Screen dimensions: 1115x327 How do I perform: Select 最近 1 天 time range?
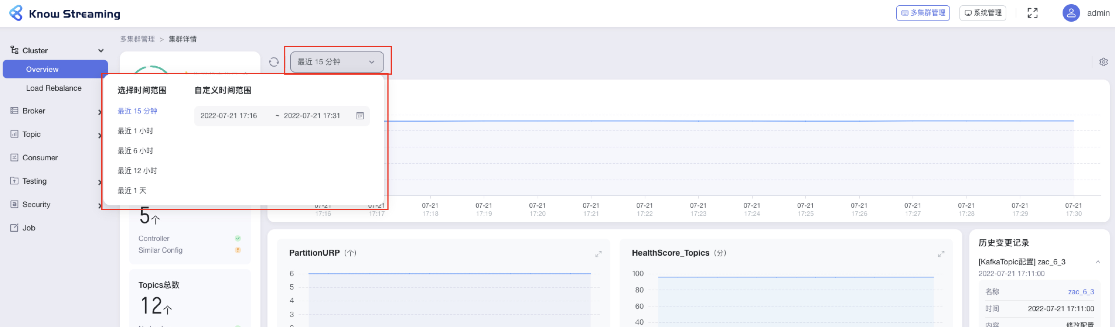pyautogui.click(x=132, y=190)
